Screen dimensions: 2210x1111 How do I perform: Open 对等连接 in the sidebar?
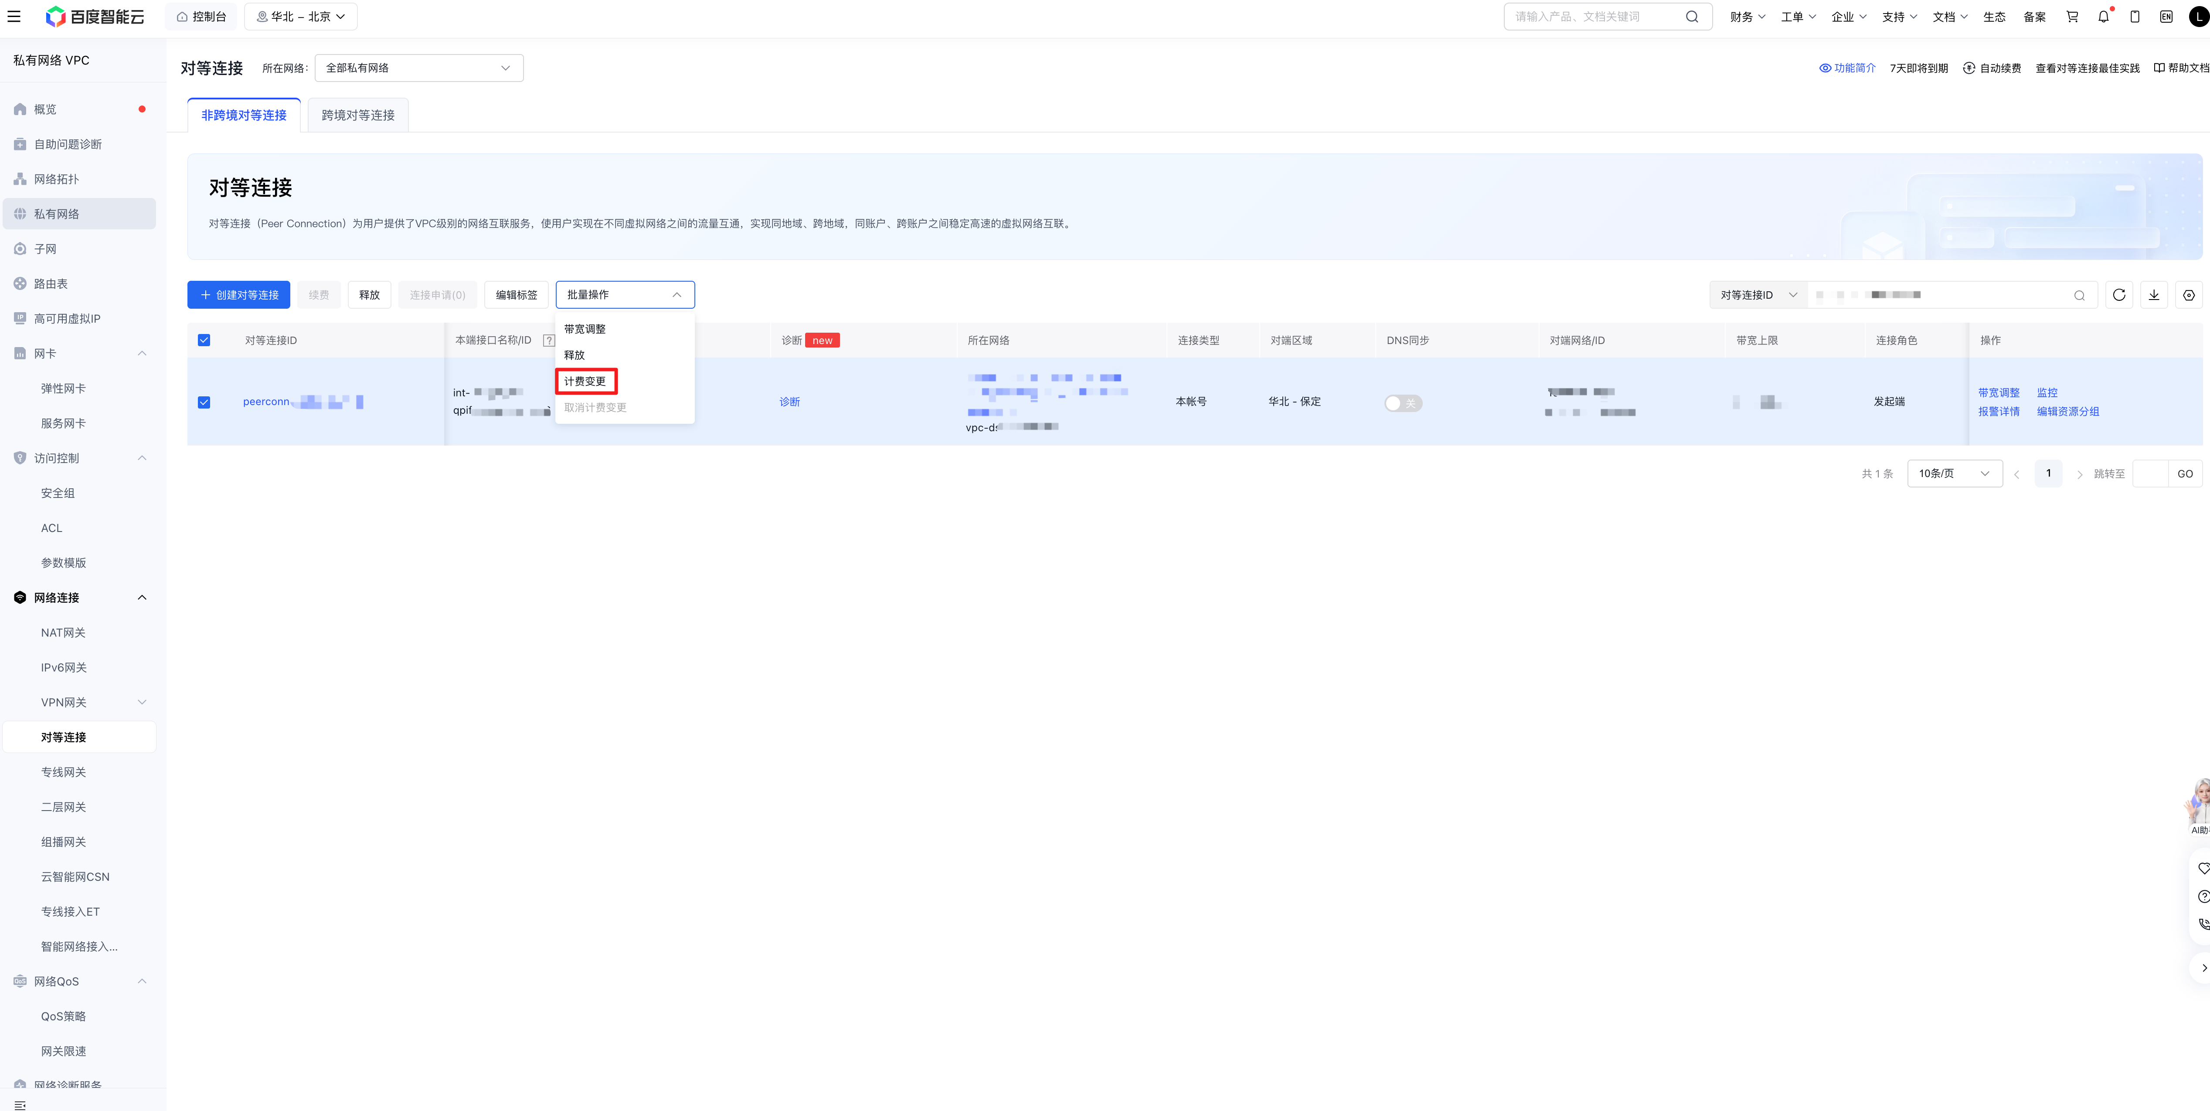[x=80, y=738]
